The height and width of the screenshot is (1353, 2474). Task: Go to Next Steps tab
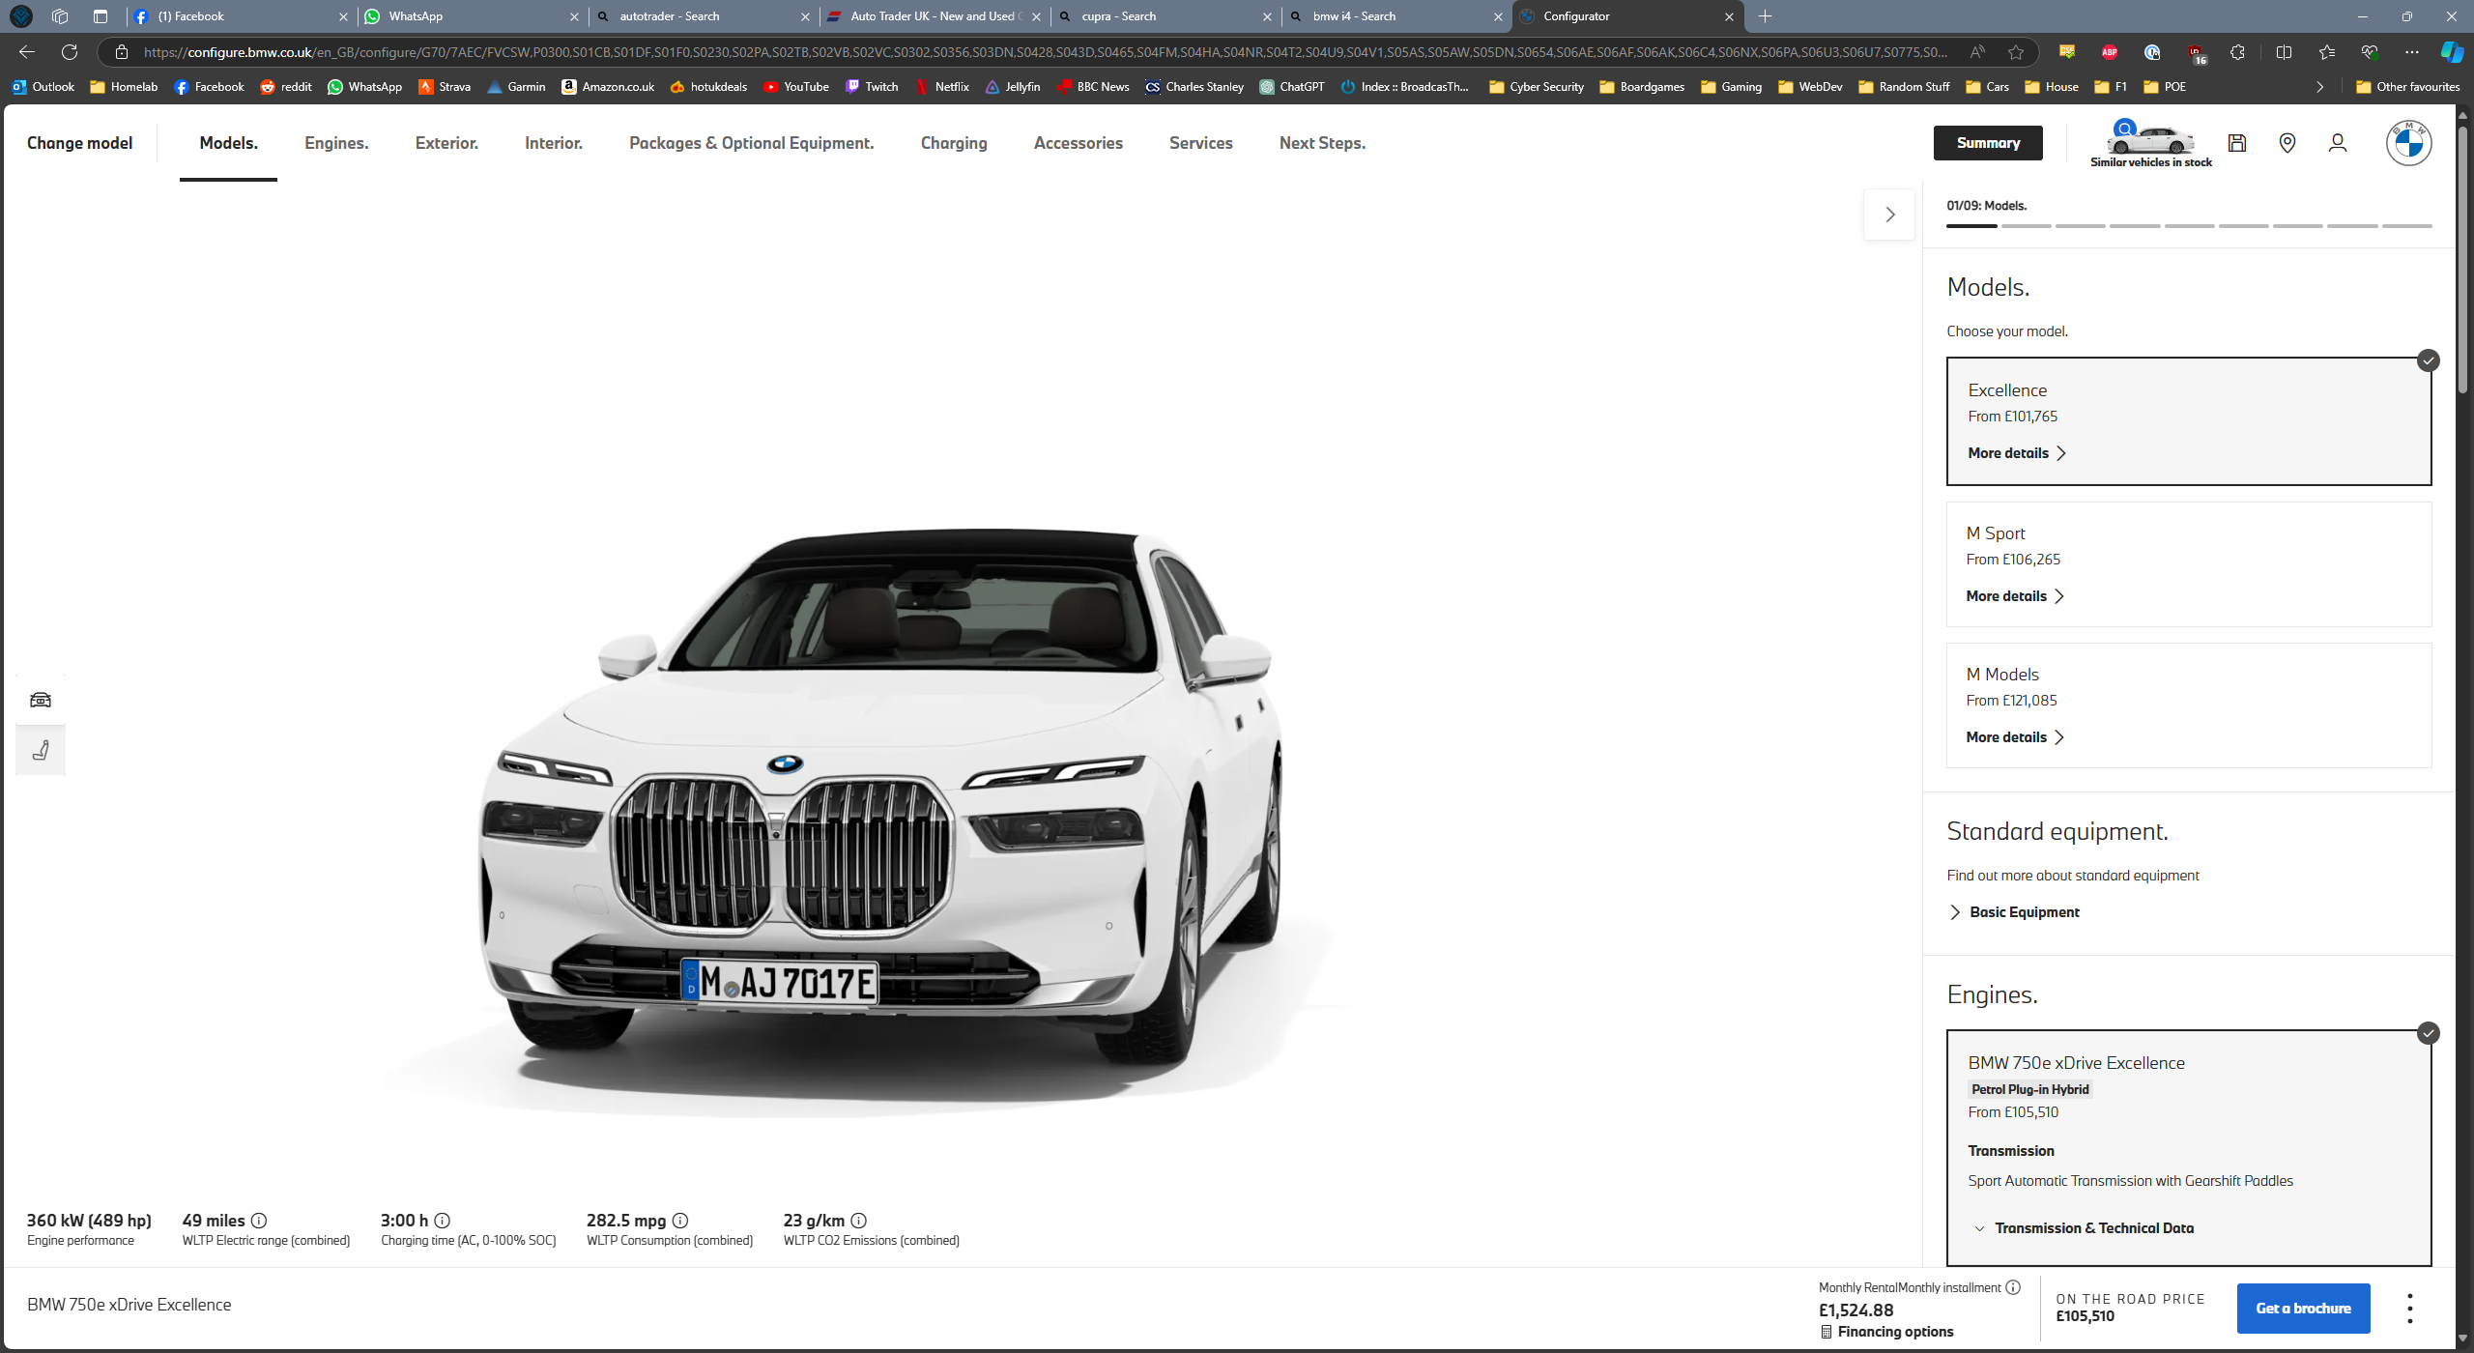pos(1322,143)
